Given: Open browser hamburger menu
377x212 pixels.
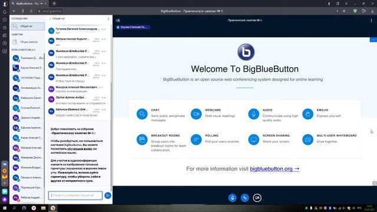Looking at the screenshot, I should click(346, 4).
